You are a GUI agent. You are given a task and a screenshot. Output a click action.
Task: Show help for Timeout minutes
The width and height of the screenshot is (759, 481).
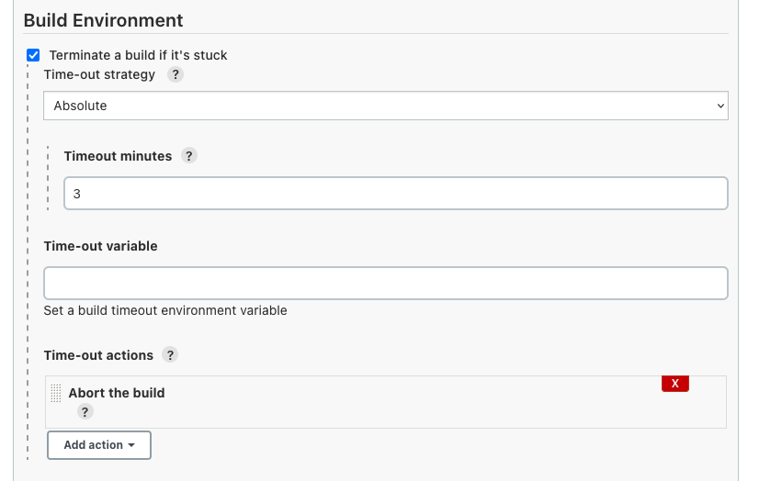pos(188,156)
